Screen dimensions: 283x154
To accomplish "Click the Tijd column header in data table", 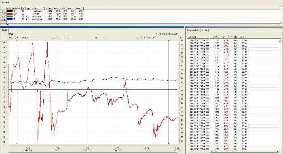I will (199, 37).
